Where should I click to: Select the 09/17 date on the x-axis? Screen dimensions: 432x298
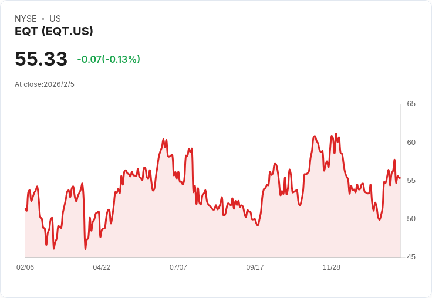[x=255, y=267]
